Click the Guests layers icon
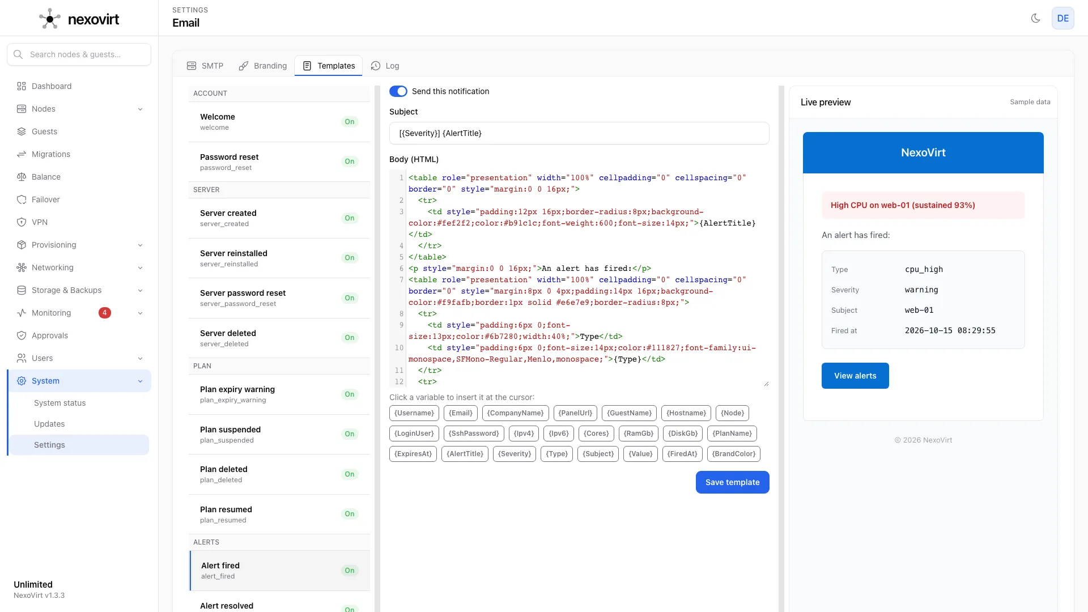Screen dimensions: 1088x612 [22, 131]
